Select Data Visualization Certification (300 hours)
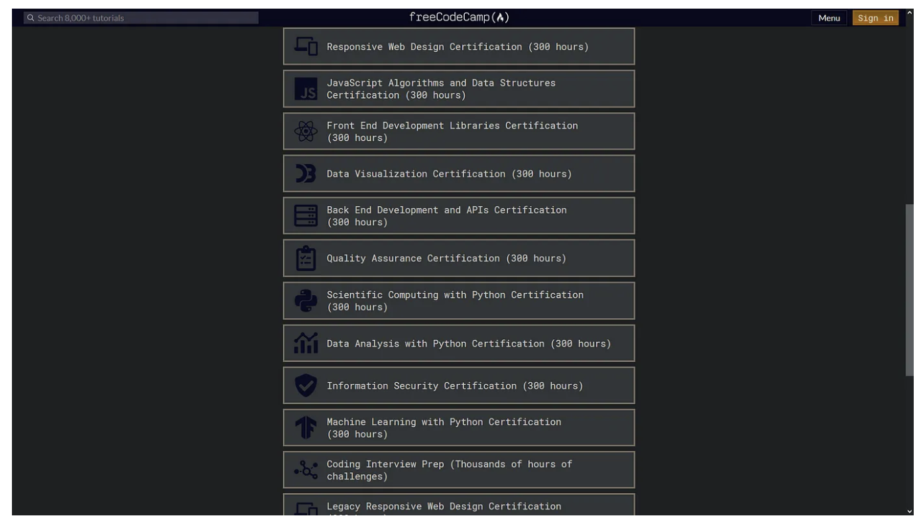 coord(459,174)
